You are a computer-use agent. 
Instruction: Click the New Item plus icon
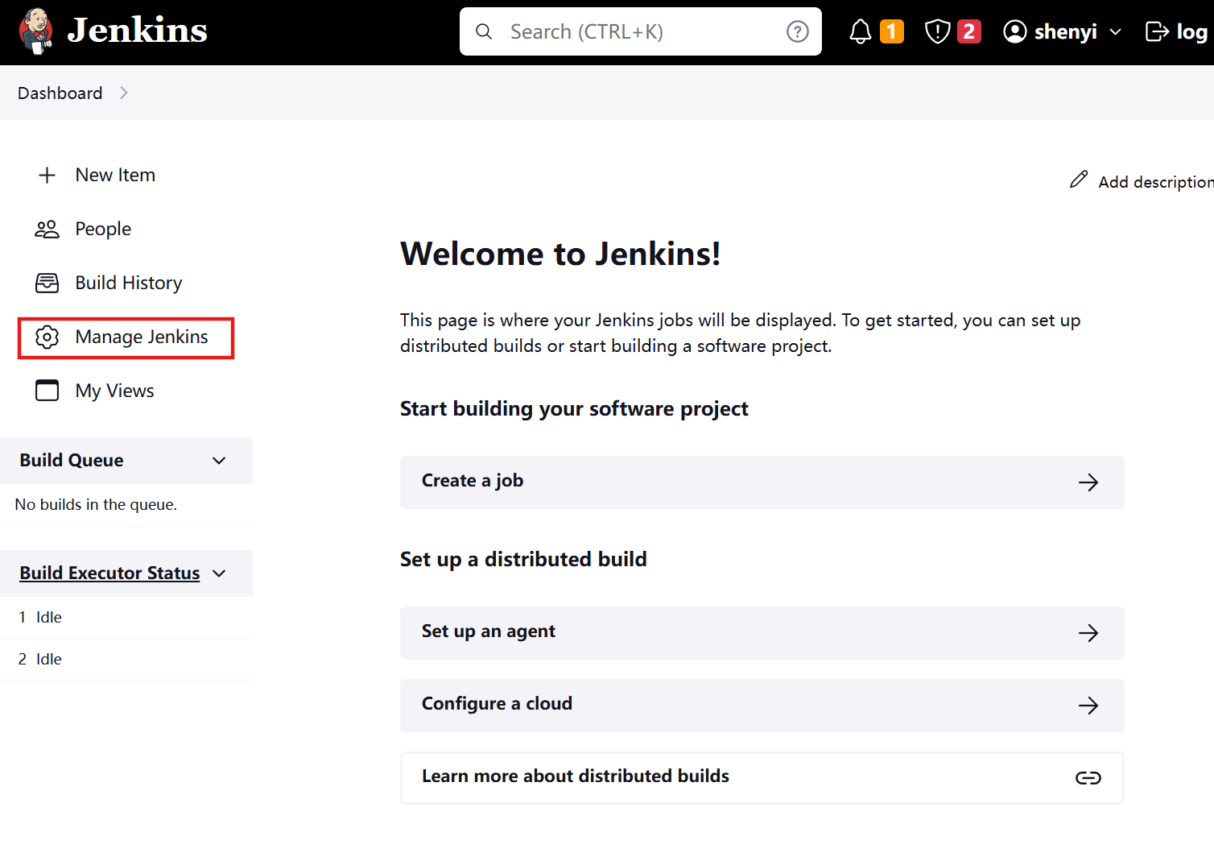(x=47, y=175)
